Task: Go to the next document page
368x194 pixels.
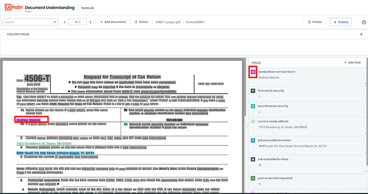Action: (x=90, y=22)
